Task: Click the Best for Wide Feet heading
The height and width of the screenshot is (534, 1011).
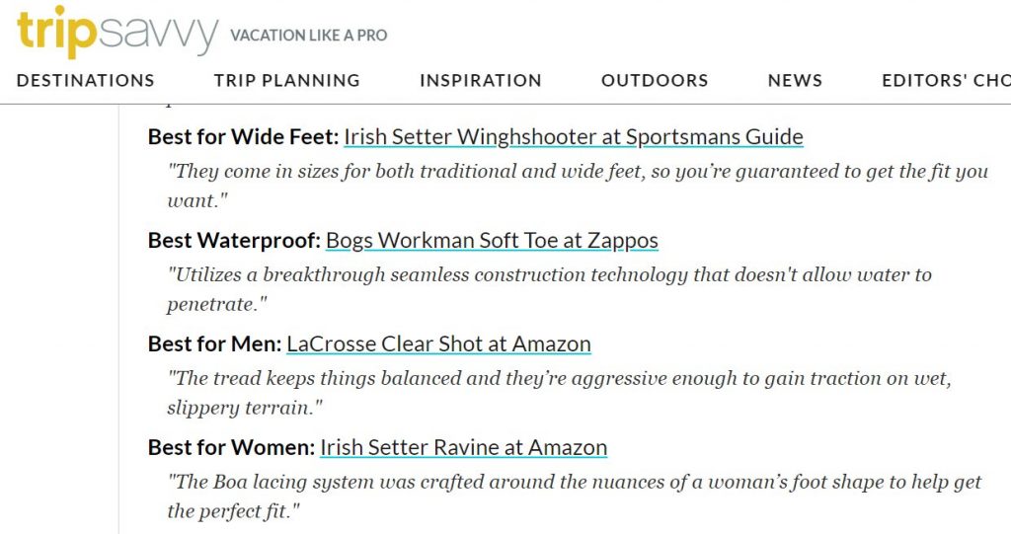Action: pos(243,137)
